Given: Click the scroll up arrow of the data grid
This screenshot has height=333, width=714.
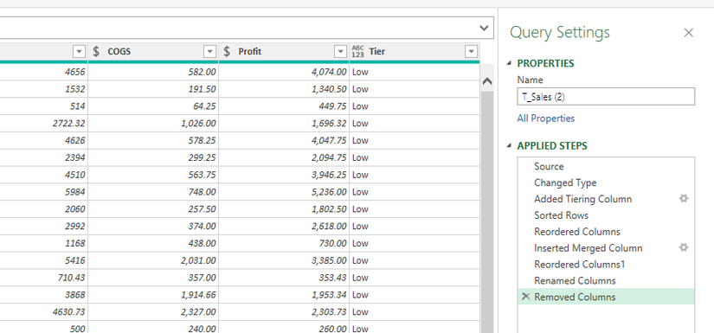Looking at the screenshot, I should 486,81.
